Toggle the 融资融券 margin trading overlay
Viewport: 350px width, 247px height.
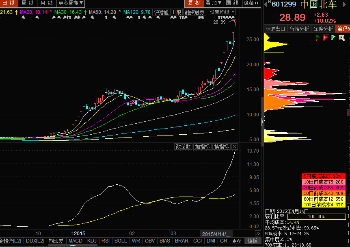(x=194, y=12)
